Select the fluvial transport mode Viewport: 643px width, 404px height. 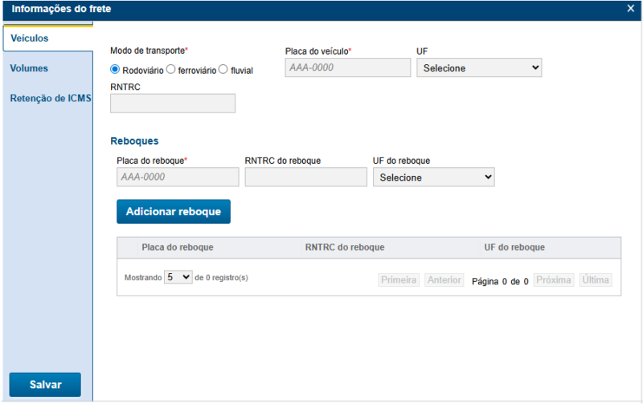coord(223,70)
